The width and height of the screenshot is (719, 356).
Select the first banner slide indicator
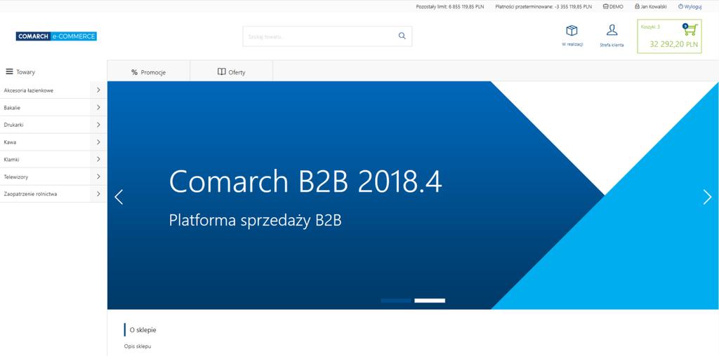click(396, 301)
